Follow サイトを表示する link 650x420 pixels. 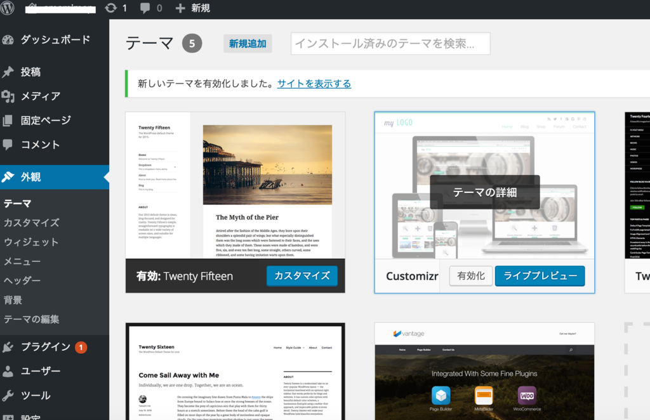tap(314, 84)
